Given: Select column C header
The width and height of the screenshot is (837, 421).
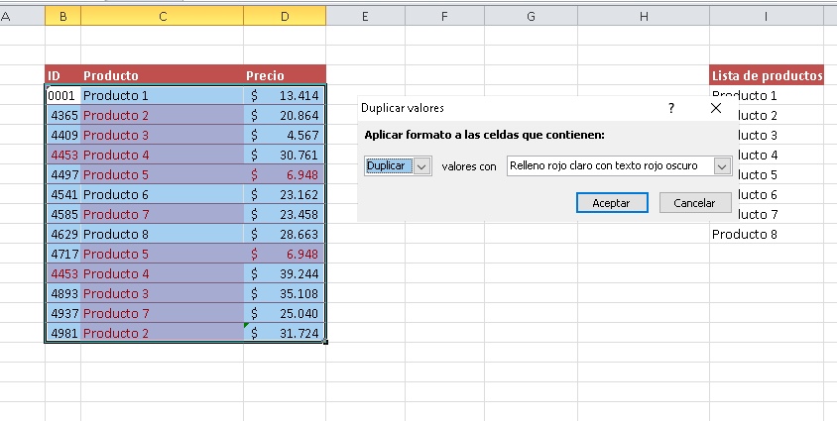Looking at the screenshot, I should (x=162, y=16).
